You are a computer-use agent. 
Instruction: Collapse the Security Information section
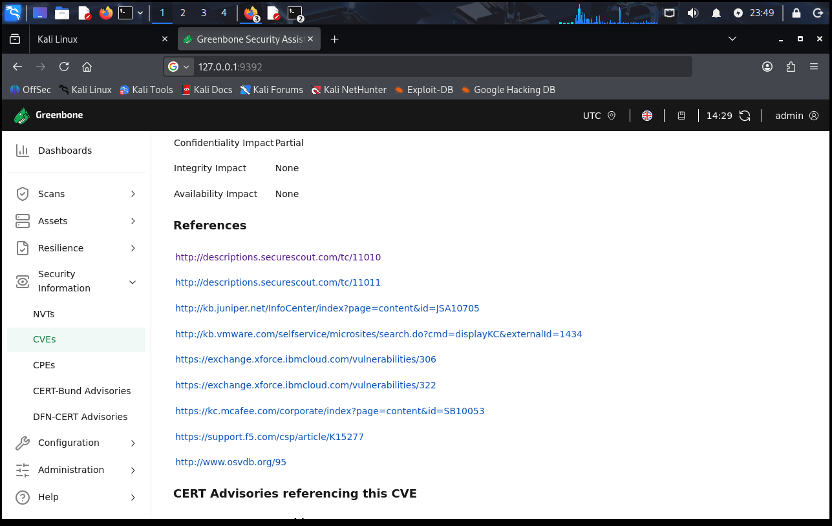point(133,282)
